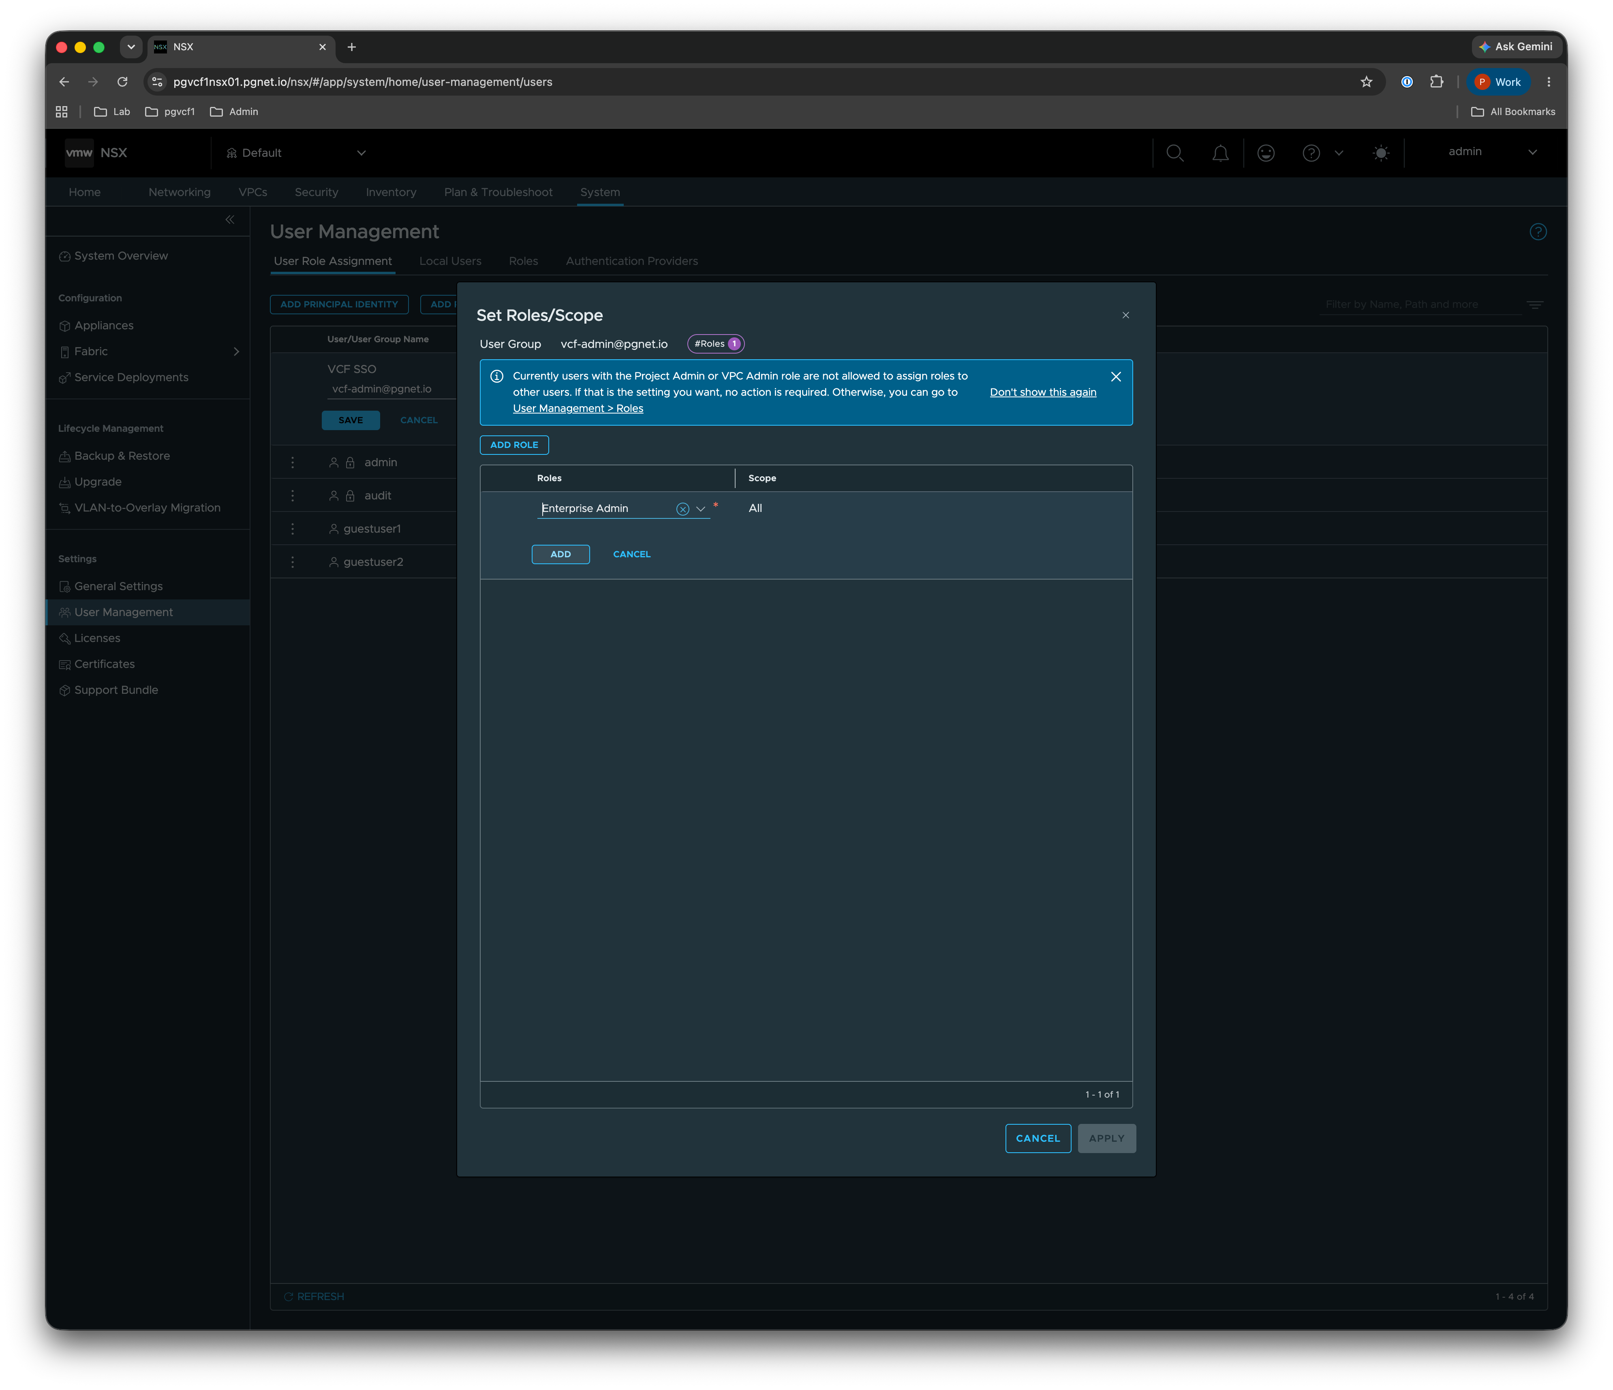Image resolution: width=1613 pixels, height=1390 pixels.
Task: Open the notifications bell
Action: (1220, 153)
